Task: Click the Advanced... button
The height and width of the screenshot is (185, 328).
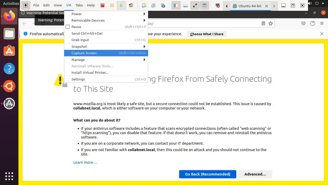Action: click(255, 174)
